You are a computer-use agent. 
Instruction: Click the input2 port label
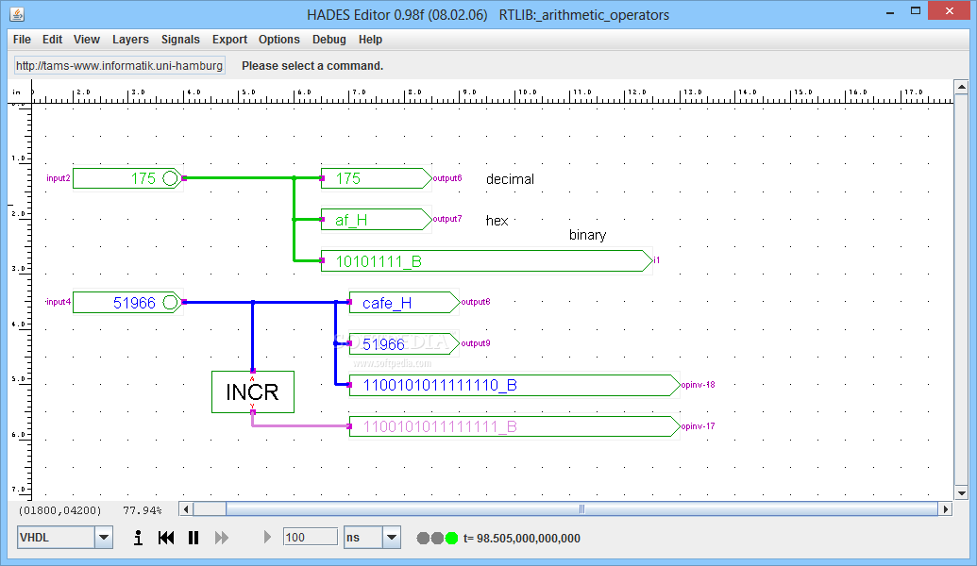click(58, 178)
